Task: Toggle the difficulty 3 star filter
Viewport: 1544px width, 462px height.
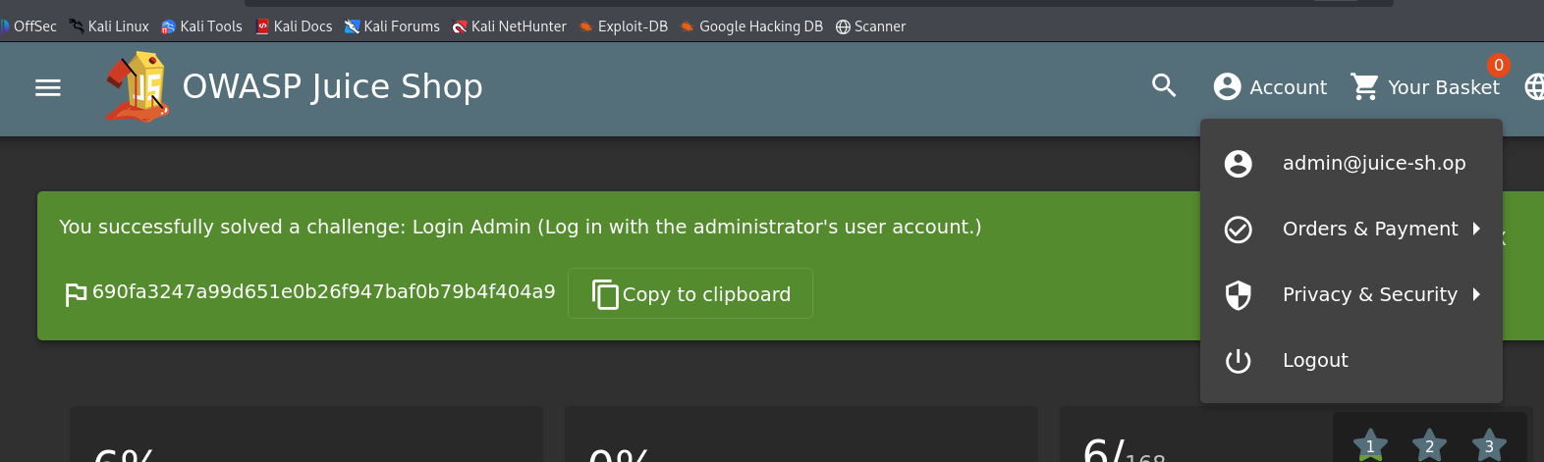Action: coord(1489,445)
